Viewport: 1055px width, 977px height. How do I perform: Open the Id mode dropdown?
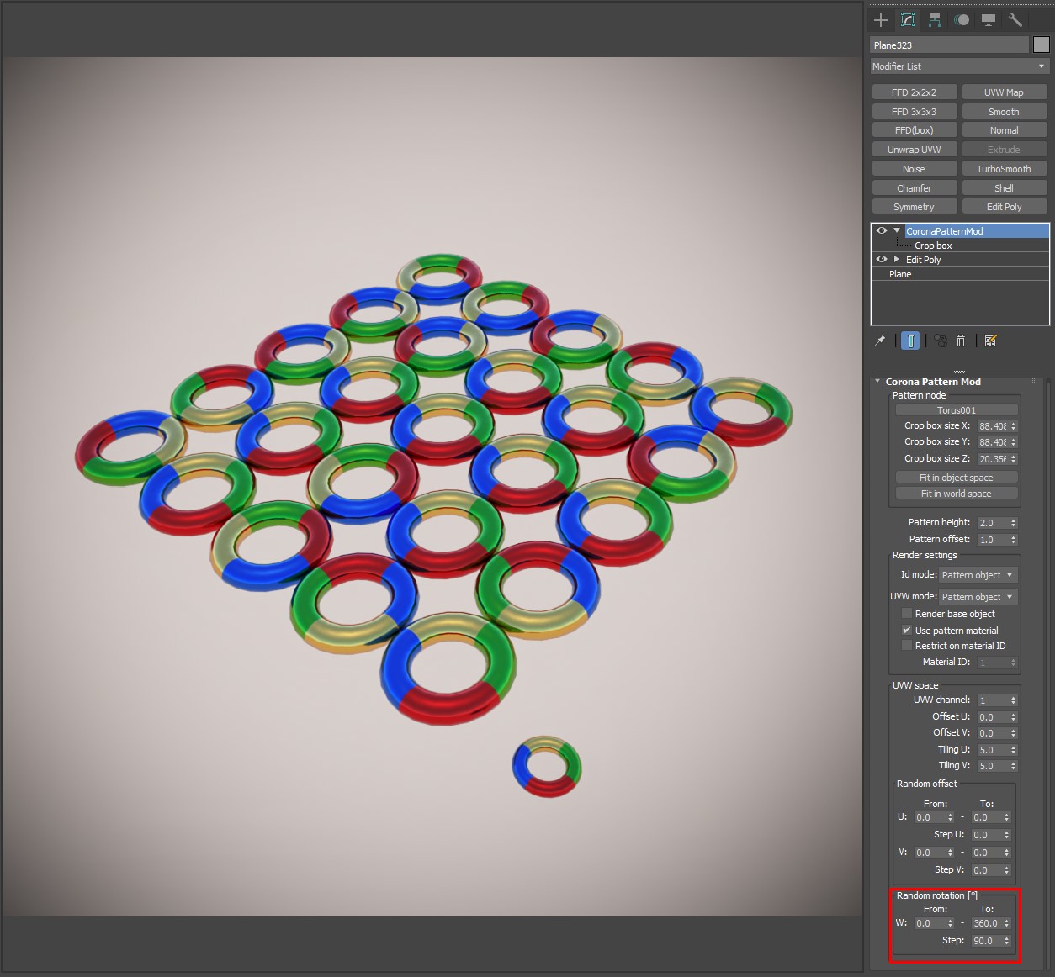(x=977, y=575)
